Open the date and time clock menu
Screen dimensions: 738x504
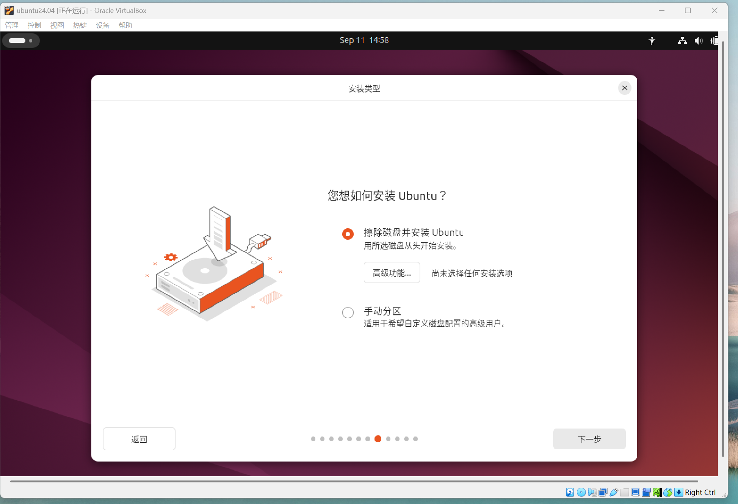click(x=364, y=40)
